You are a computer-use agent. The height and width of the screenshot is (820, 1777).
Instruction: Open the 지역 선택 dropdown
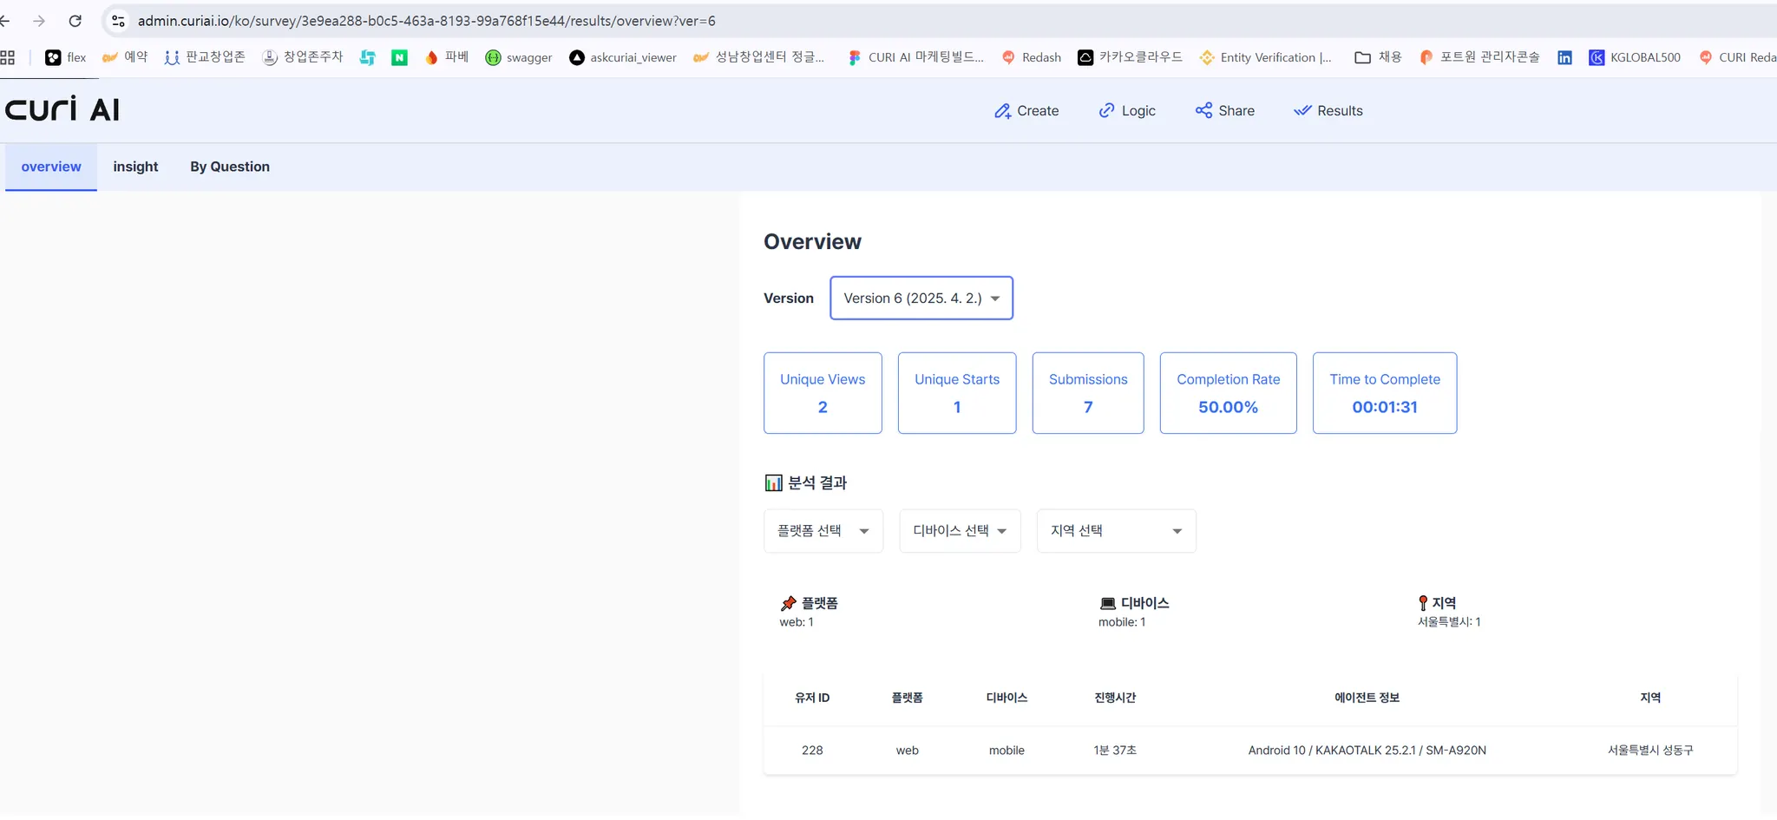[x=1117, y=531]
